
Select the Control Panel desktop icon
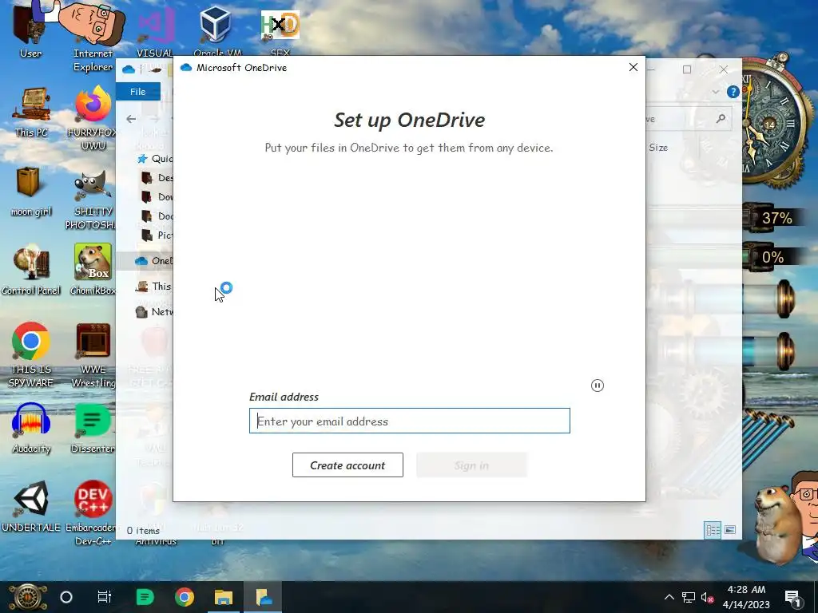point(31,270)
